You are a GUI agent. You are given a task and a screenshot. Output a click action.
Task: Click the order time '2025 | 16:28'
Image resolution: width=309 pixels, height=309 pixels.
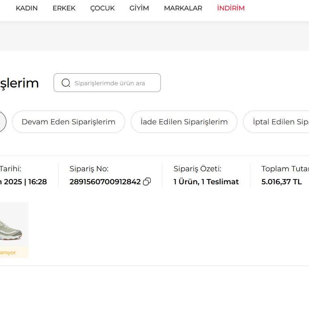(x=25, y=182)
